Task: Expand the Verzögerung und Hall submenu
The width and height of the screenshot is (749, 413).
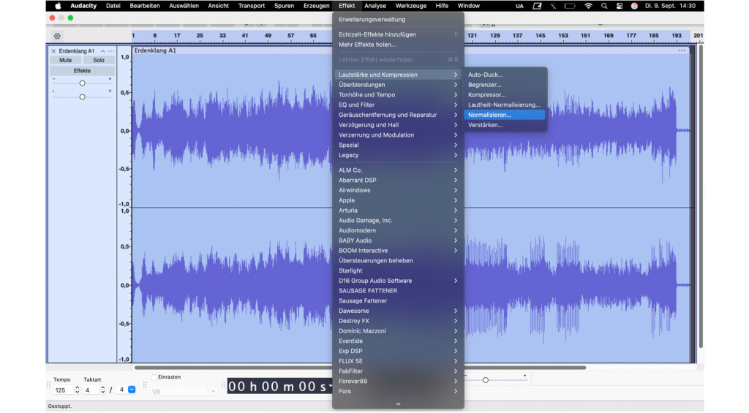Action: [x=397, y=124]
